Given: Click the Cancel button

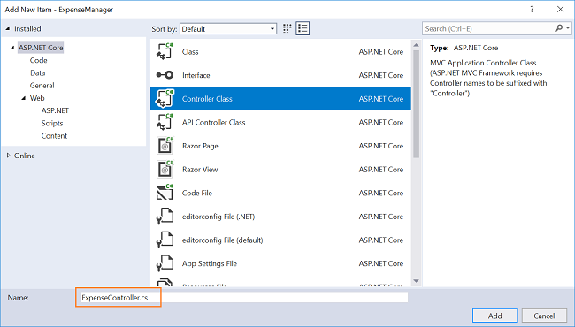Looking at the screenshot, I should (544, 316).
